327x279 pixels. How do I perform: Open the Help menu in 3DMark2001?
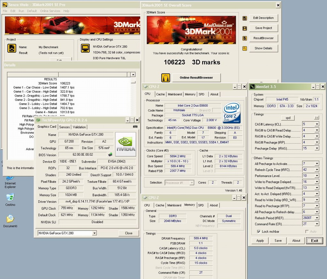coord(66,11)
